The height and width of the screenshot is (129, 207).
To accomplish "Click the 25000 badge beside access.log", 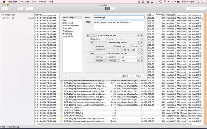I will tap(31, 18).
